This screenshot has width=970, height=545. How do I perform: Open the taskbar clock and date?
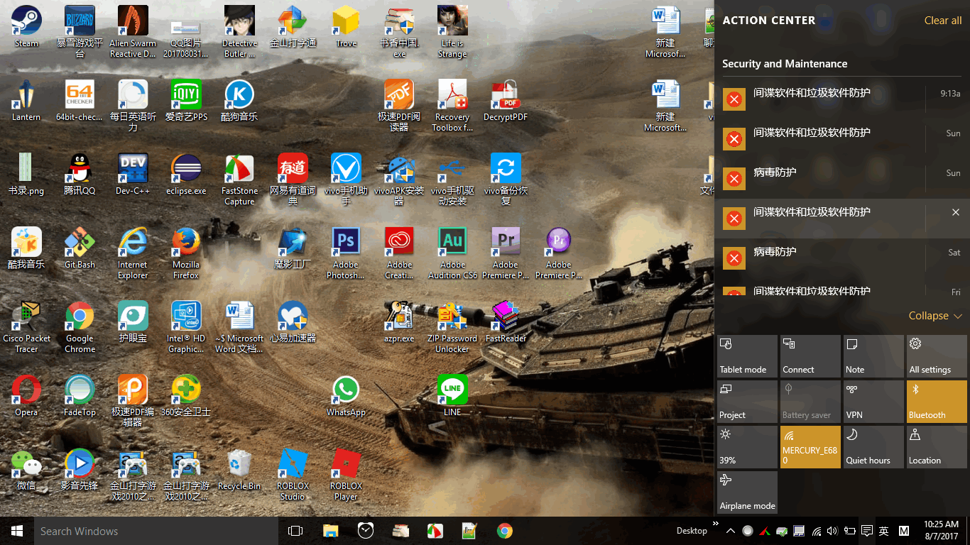tap(942, 531)
